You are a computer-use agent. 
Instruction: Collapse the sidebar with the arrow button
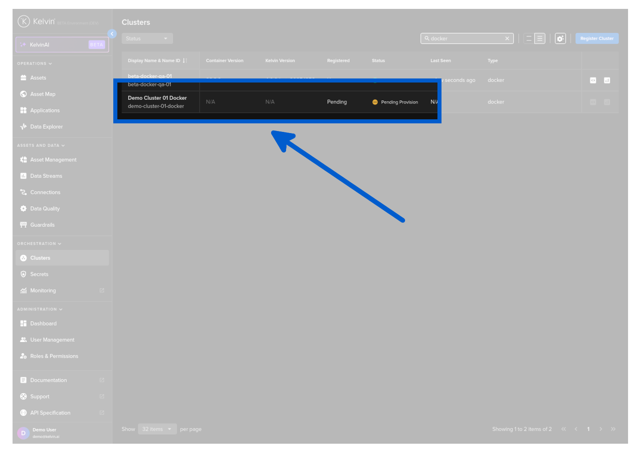(x=112, y=34)
